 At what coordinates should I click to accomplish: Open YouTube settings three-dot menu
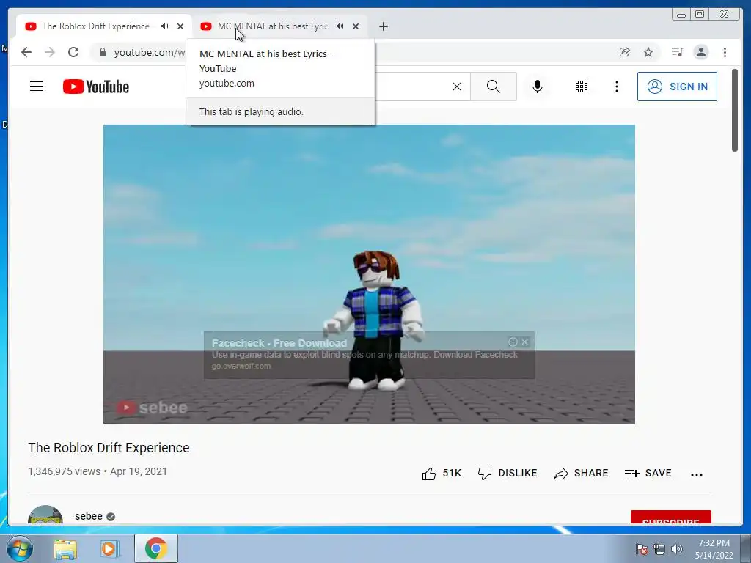616,87
